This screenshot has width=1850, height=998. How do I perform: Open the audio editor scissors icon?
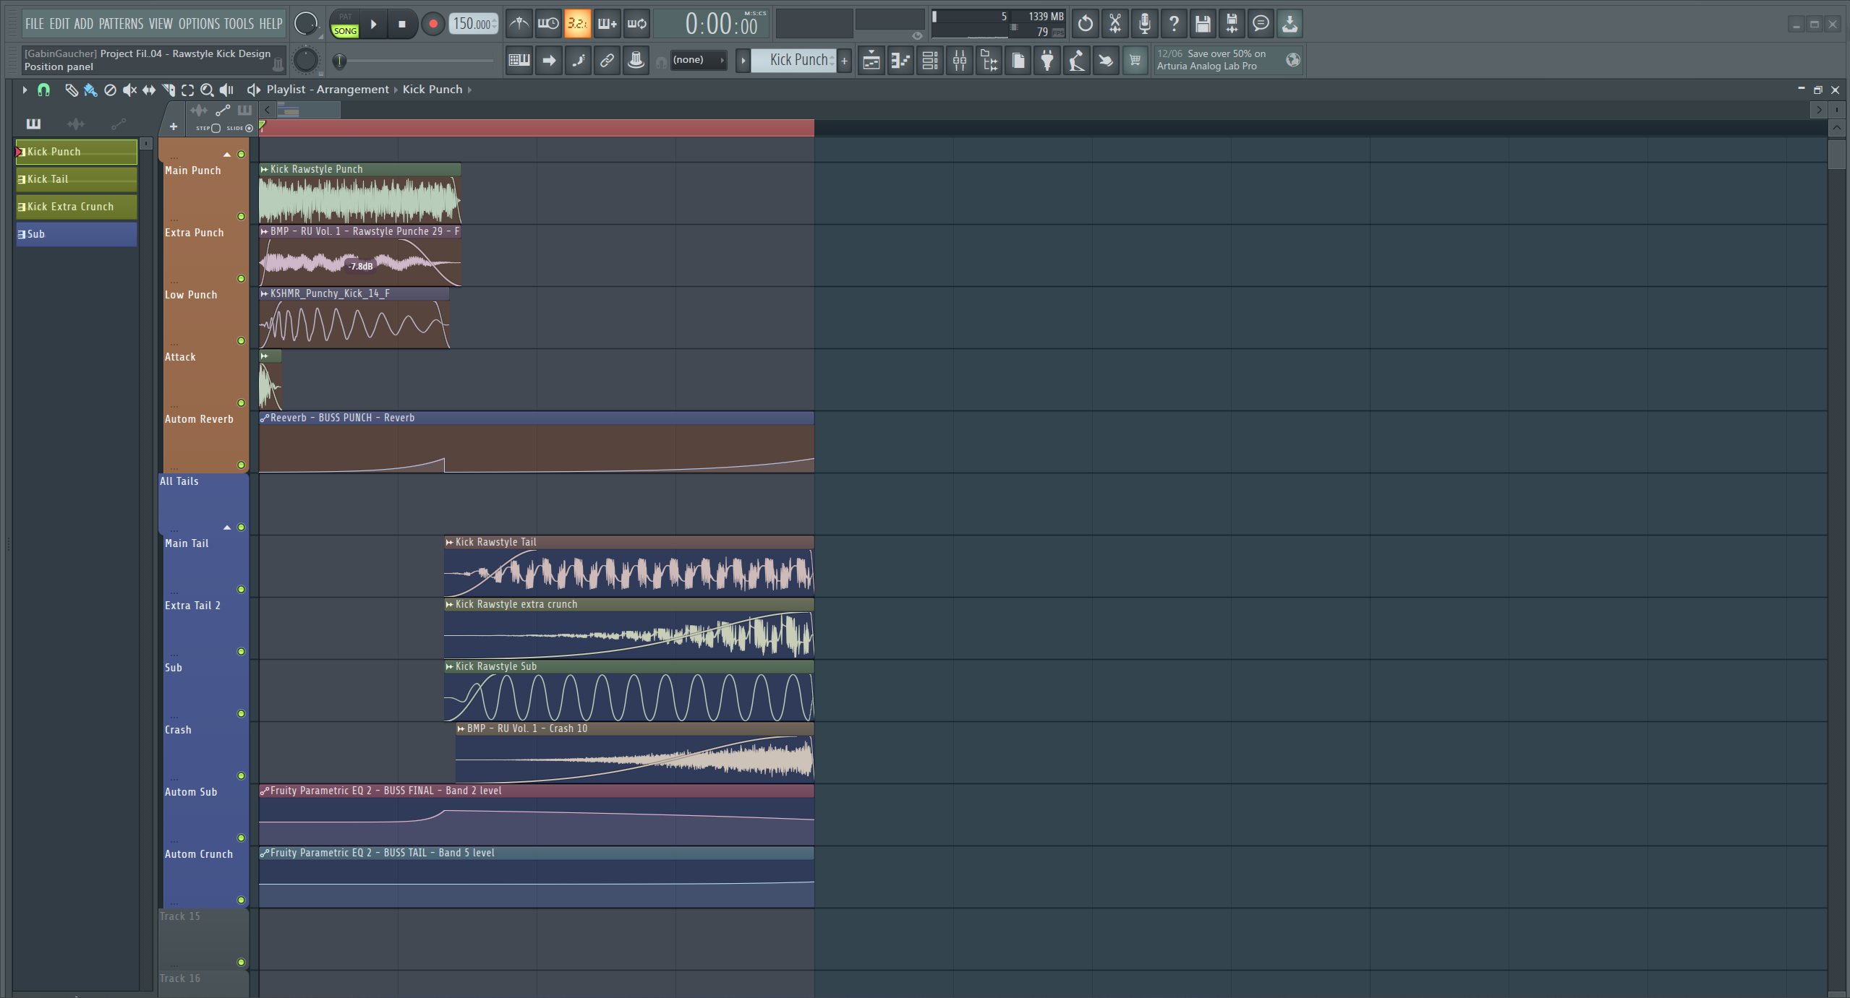click(1114, 24)
